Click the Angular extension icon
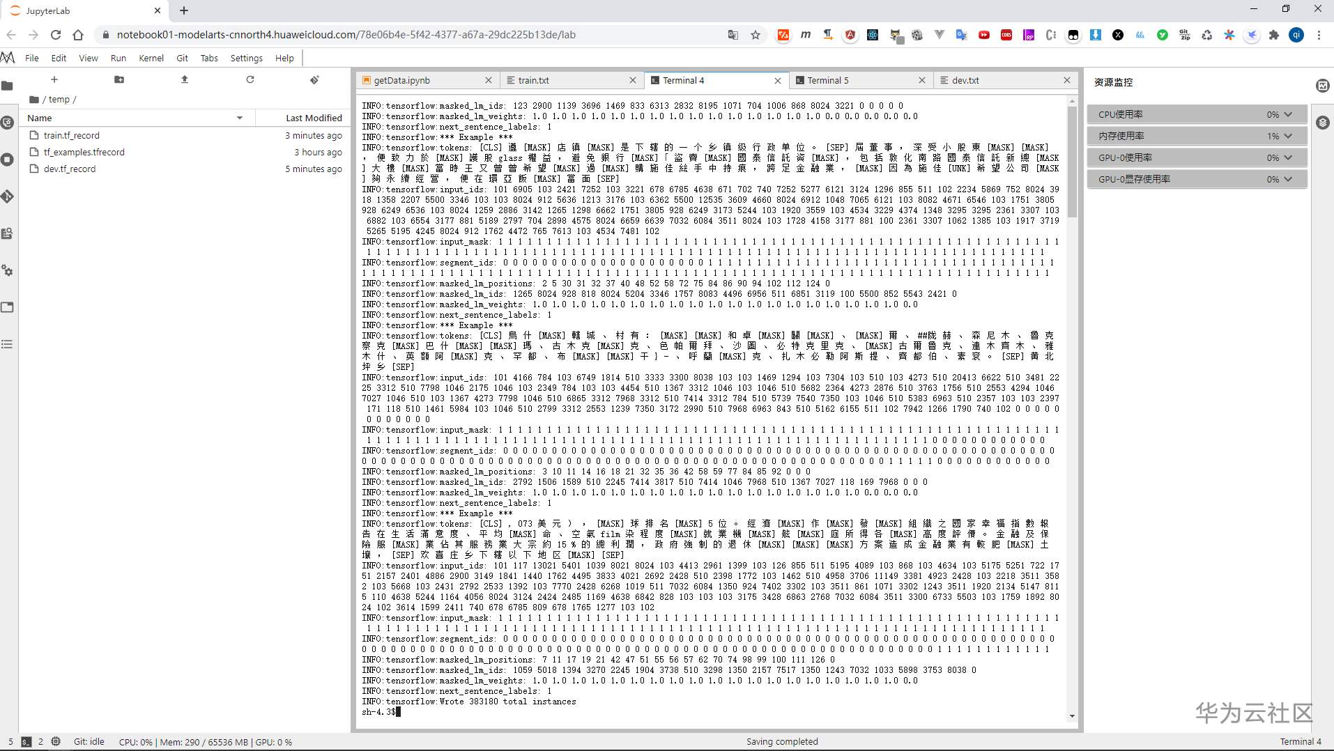The width and height of the screenshot is (1334, 751). click(x=850, y=35)
